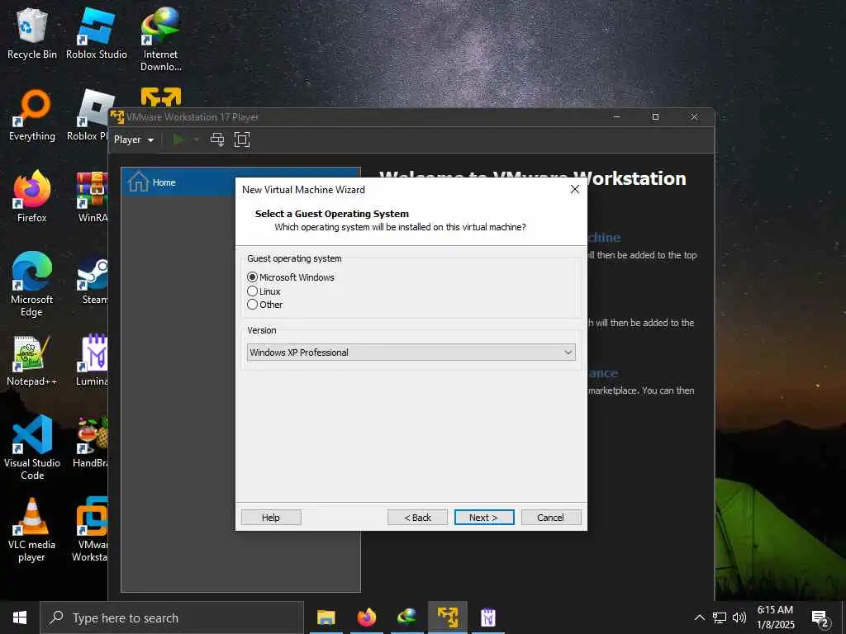Viewport: 846px width, 634px height.
Task: Expand the power options arrow beside play
Action: (197, 140)
